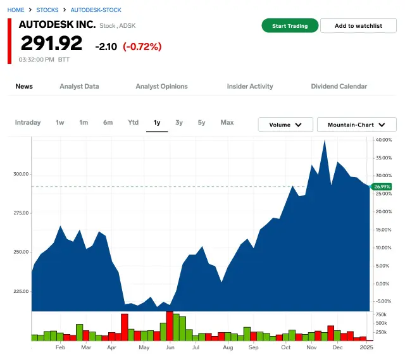The image size is (405, 355).
Task: Click the 26.99% price marker label
Action: (382, 187)
